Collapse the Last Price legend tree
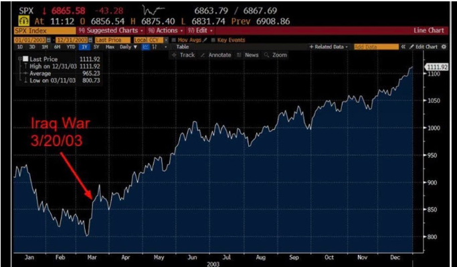Image resolution: width=457 pixels, height=267 pixels. tap(19, 59)
